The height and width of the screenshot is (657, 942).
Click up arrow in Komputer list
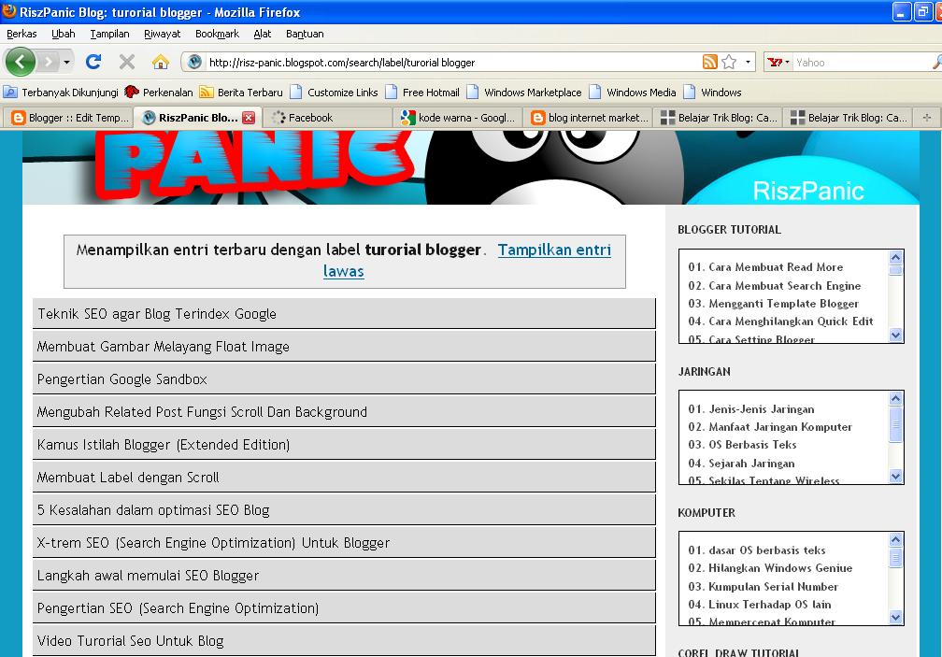[895, 539]
